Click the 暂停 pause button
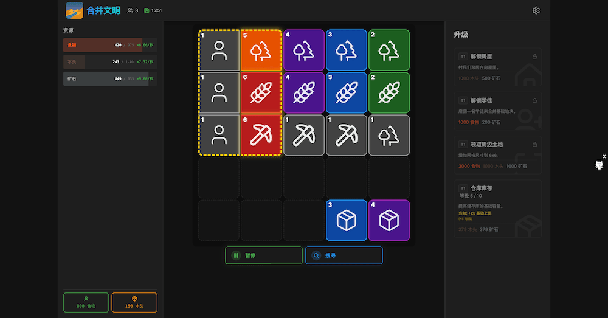Image resolution: width=608 pixels, height=318 pixels. (x=263, y=255)
